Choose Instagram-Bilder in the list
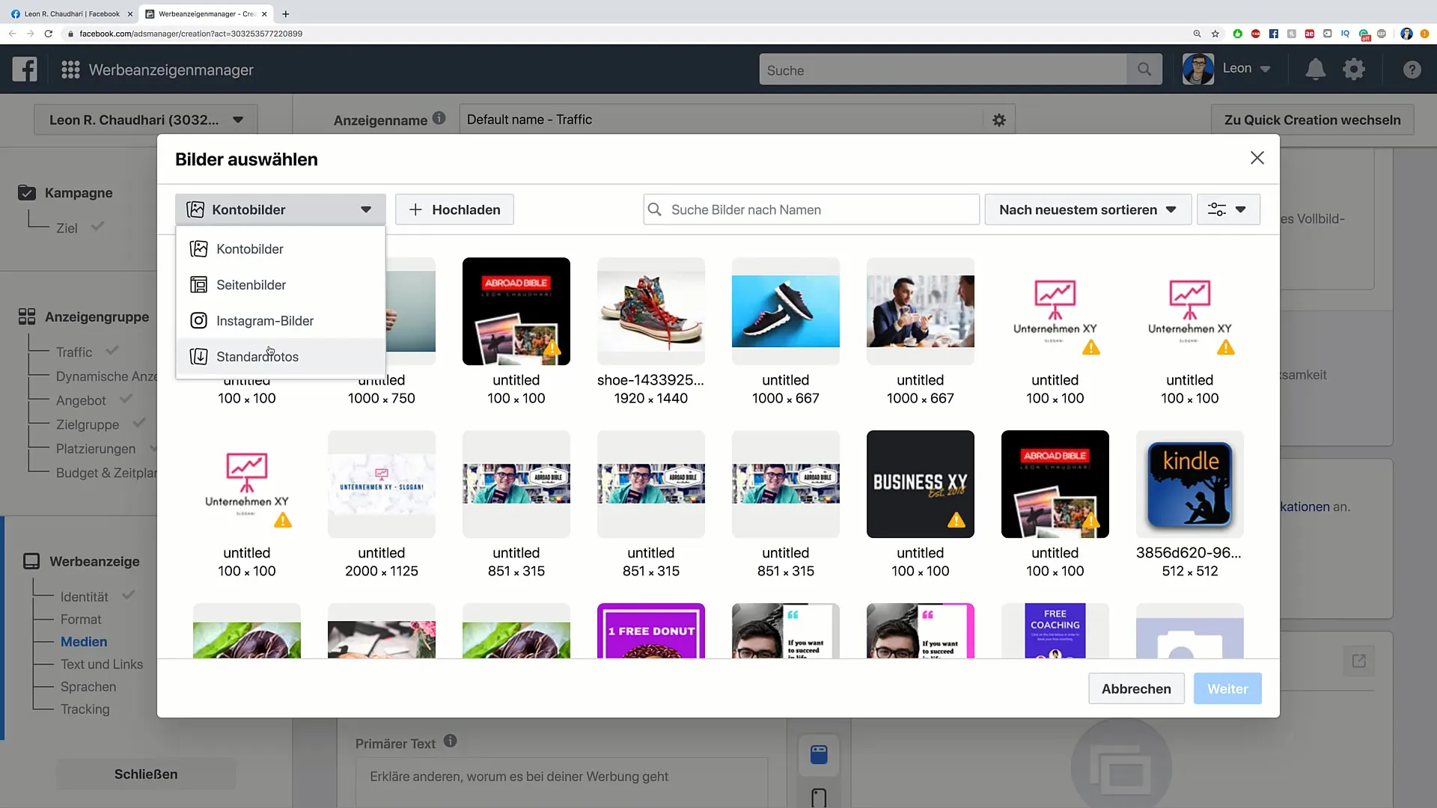This screenshot has height=808, width=1437. pyautogui.click(x=281, y=321)
